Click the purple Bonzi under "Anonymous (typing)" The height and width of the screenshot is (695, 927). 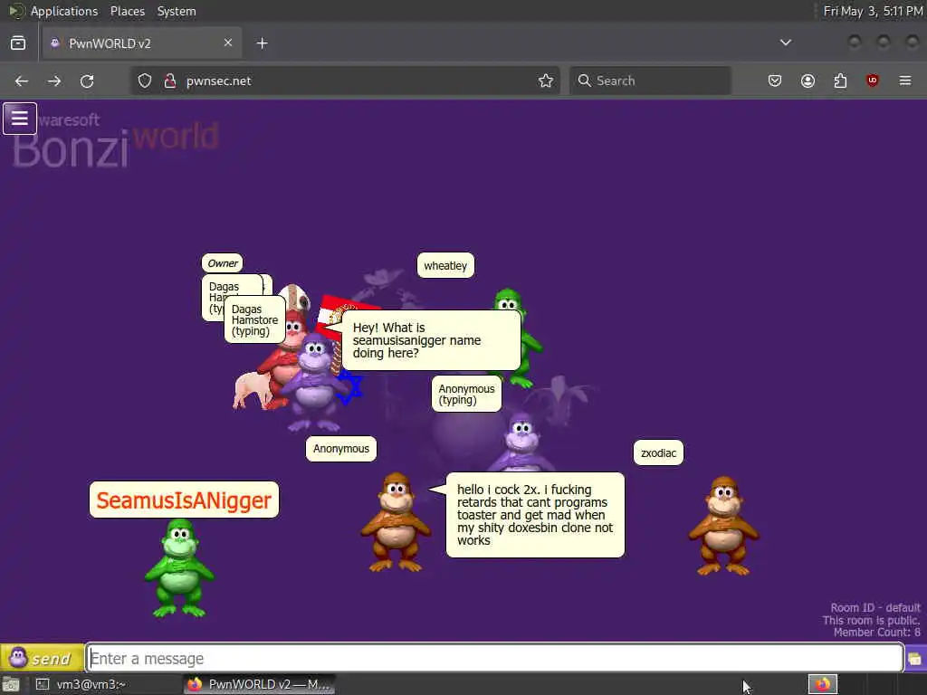521,442
